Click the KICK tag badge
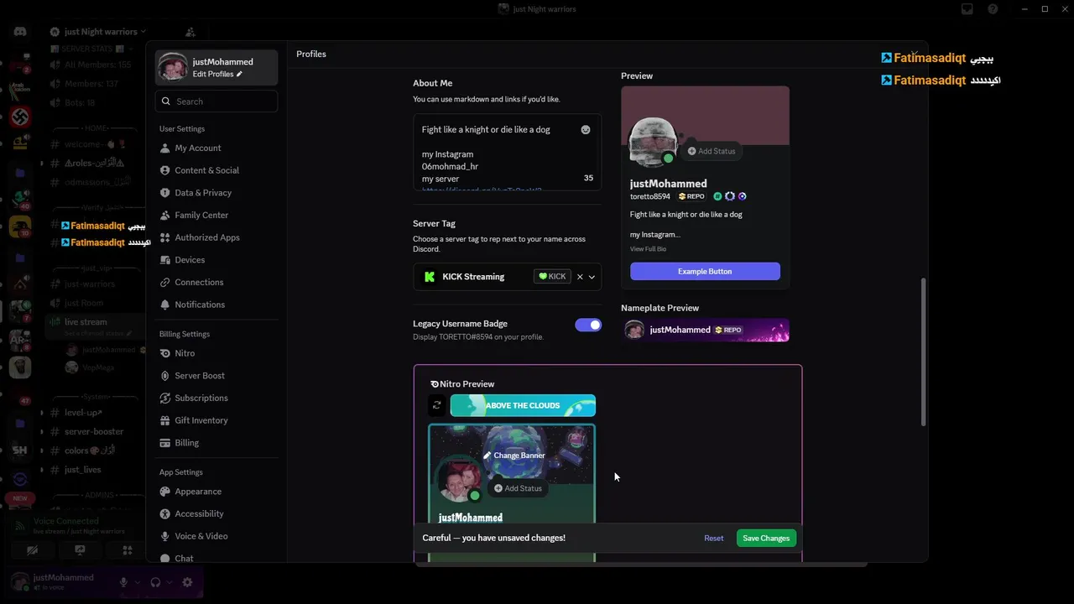The height and width of the screenshot is (604, 1074). point(552,277)
